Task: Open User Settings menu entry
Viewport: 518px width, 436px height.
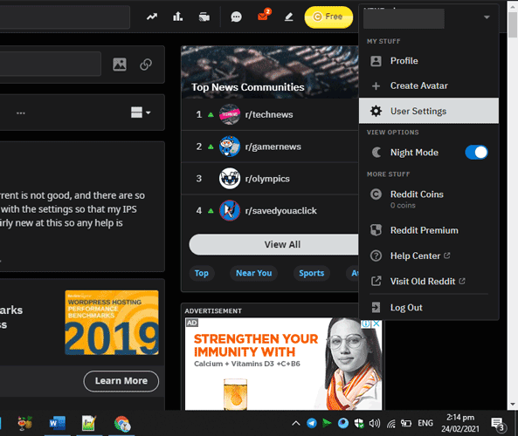Action: pos(429,111)
